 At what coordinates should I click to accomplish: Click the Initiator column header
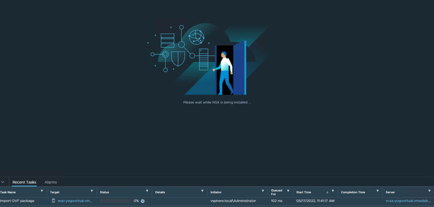coord(216,192)
